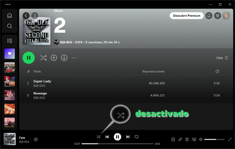Image resolution: width=235 pixels, height=149 pixels.
Task: Maximize the Spotify window
Action: coord(220,4)
